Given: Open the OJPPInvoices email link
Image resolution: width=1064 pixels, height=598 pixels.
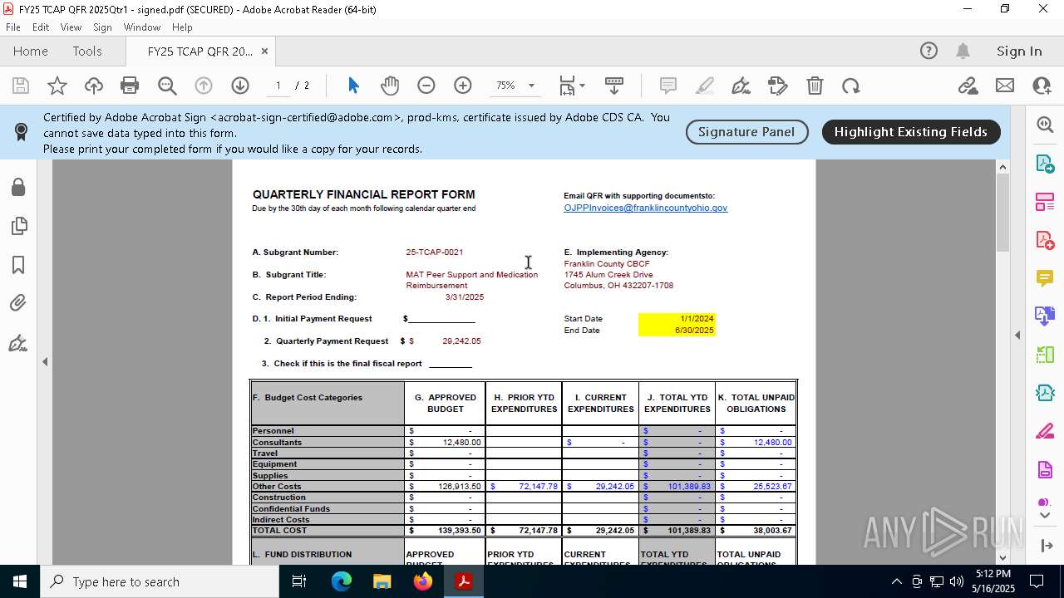Looking at the screenshot, I should coord(645,208).
